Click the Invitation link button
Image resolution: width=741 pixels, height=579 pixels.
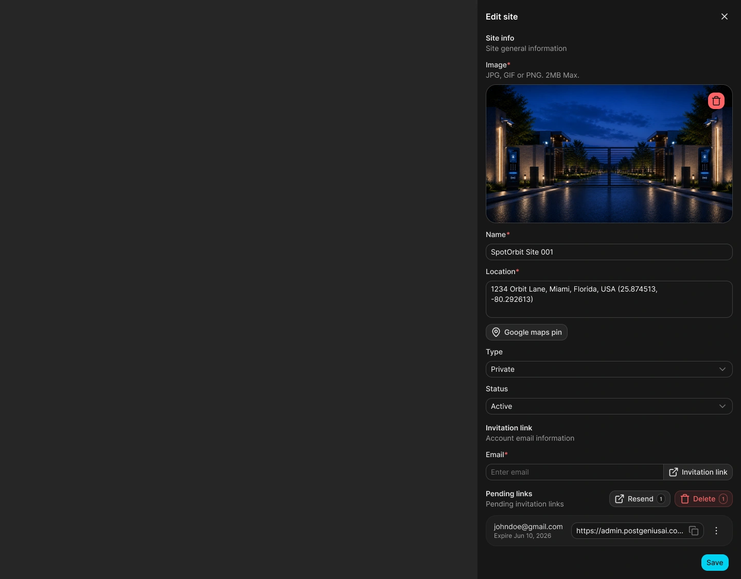click(x=698, y=472)
